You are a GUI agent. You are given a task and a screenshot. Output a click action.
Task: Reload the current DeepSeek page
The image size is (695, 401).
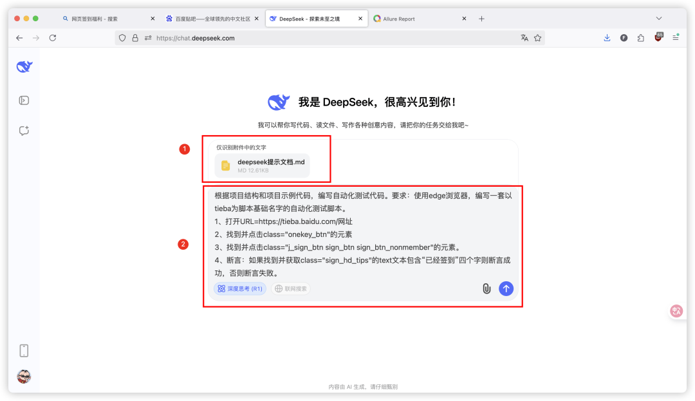(53, 38)
